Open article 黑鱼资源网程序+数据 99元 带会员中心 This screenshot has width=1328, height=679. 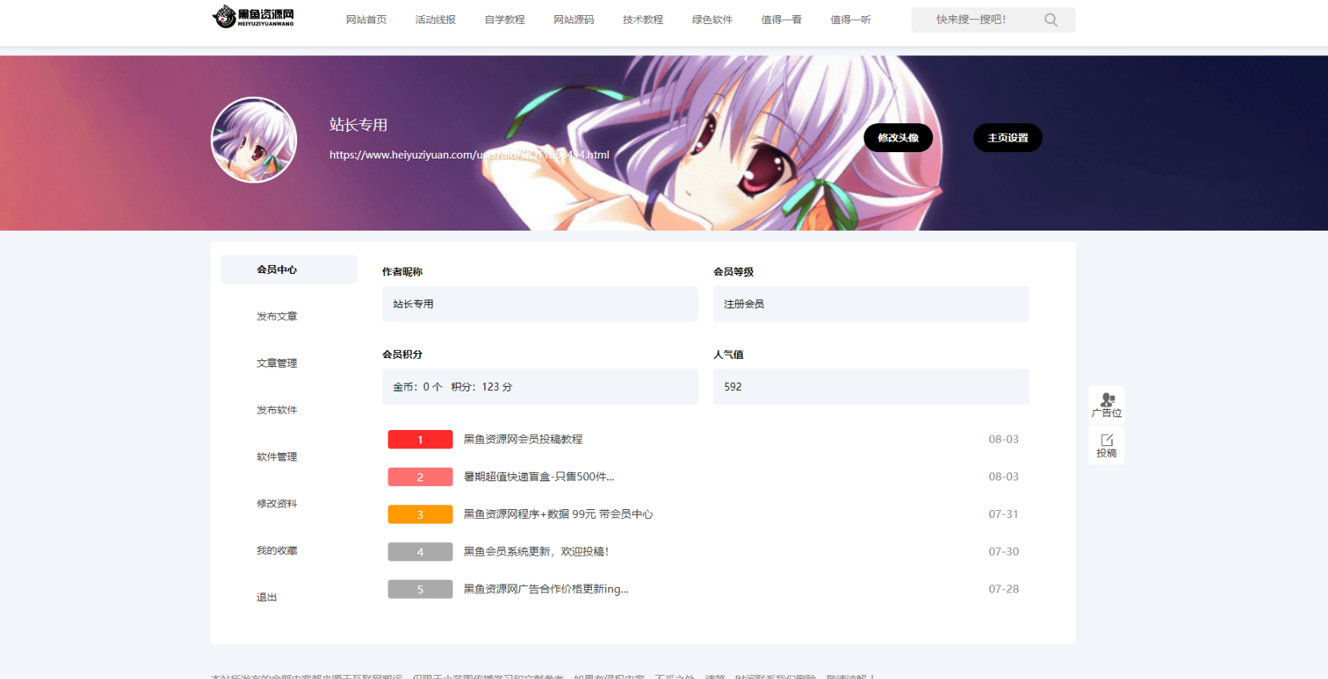pyautogui.click(x=558, y=514)
